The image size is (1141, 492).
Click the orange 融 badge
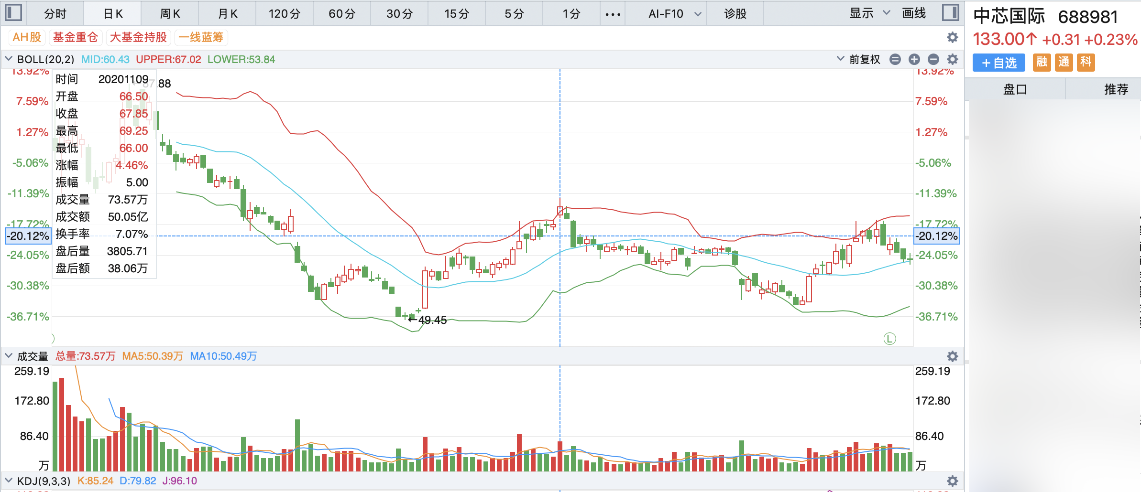point(1042,63)
